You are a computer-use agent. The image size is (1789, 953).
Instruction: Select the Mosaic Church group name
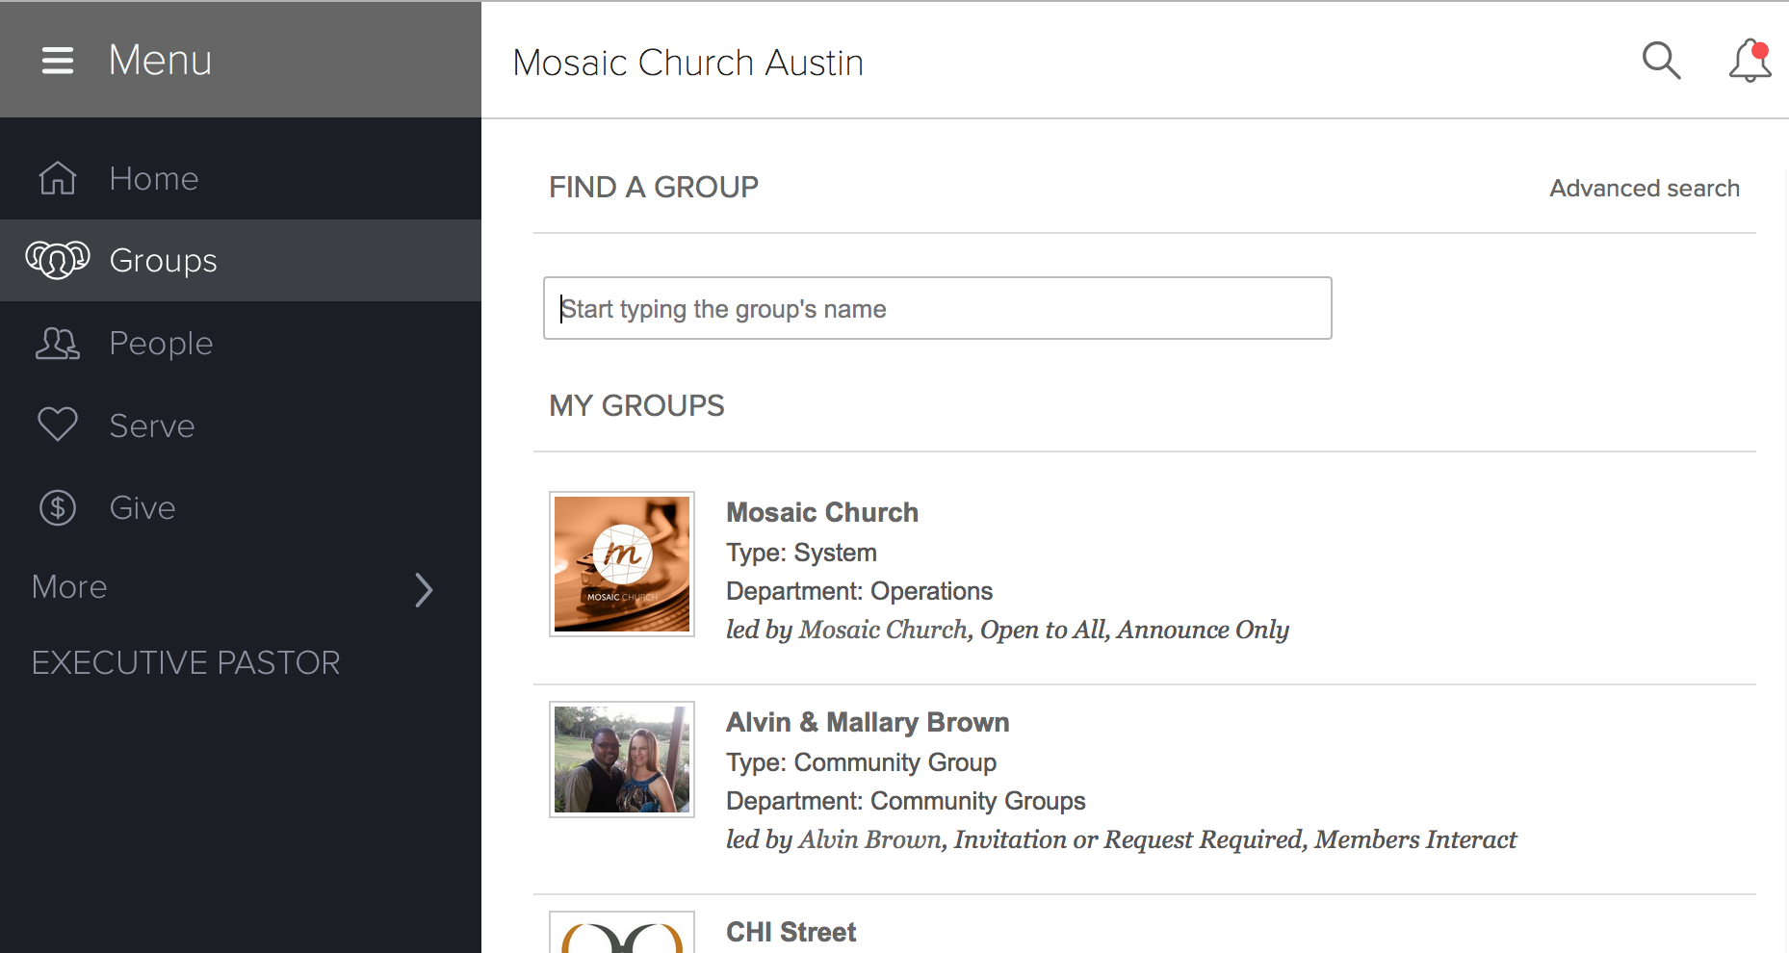tap(821, 512)
